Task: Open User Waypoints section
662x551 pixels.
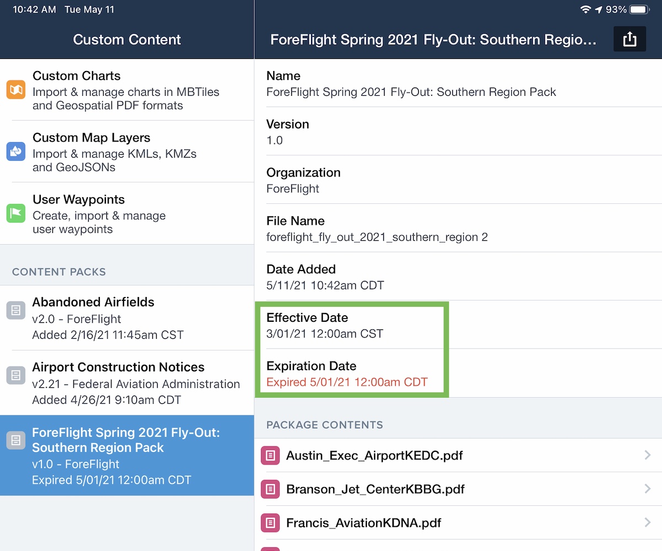Action: [x=127, y=213]
